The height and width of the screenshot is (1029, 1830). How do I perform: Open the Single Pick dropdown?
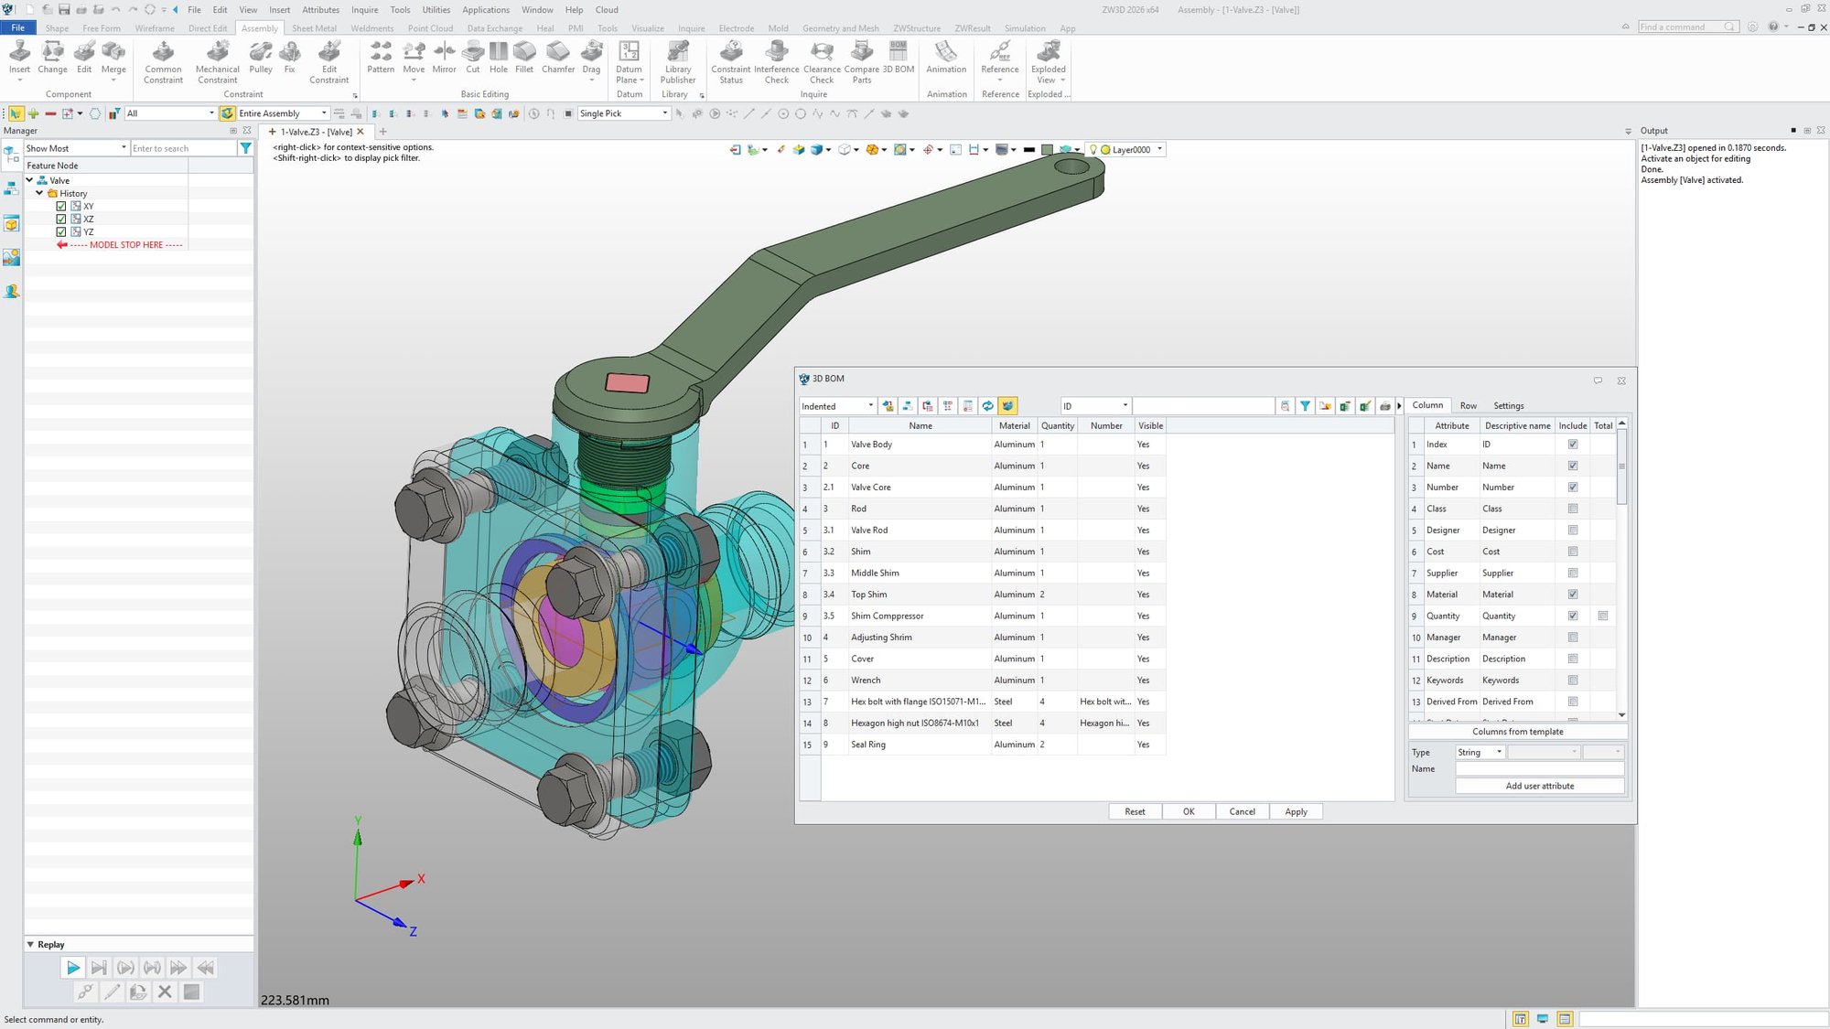click(664, 113)
